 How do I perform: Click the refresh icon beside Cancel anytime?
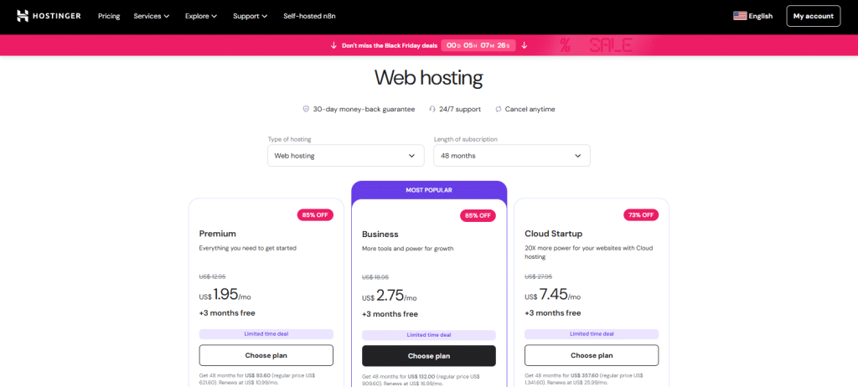coord(499,109)
